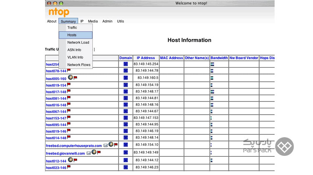Sort table by IP Address column
The height and width of the screenshot is (175, 313).
[146, 58]
